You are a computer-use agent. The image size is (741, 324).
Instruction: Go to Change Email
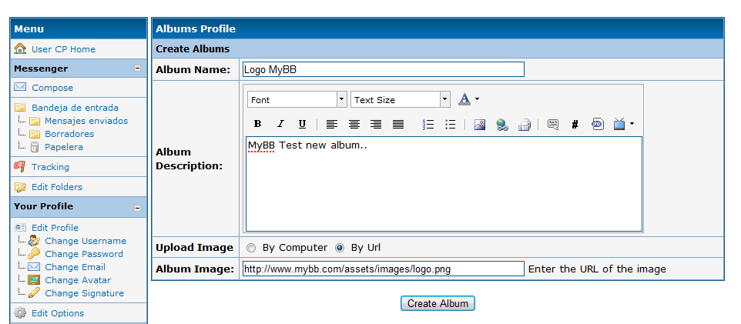pyautogui.click(x=75, y=267)
